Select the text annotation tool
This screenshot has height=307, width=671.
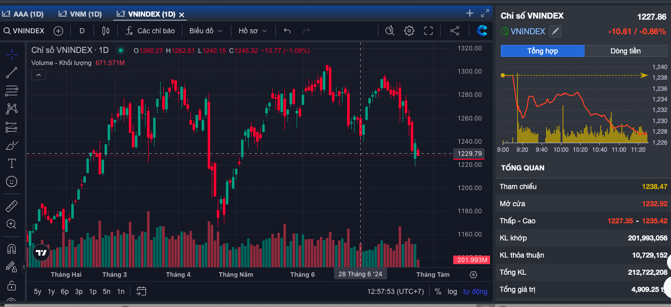click(x=11, y=163)
